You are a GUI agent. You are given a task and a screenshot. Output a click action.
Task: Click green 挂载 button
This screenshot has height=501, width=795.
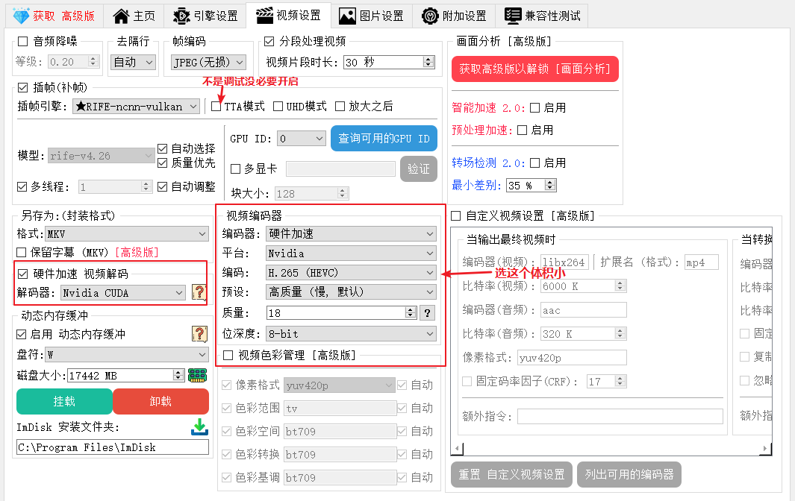(64, 401)
